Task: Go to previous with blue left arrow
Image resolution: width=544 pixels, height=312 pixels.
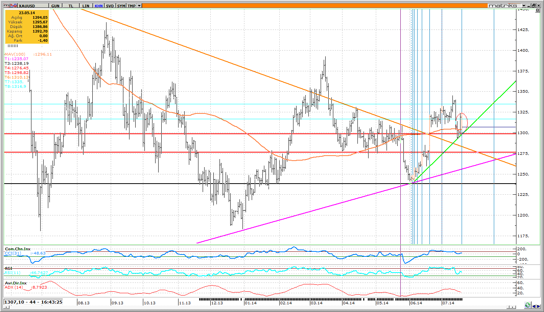Action: [x=534, y=306]
